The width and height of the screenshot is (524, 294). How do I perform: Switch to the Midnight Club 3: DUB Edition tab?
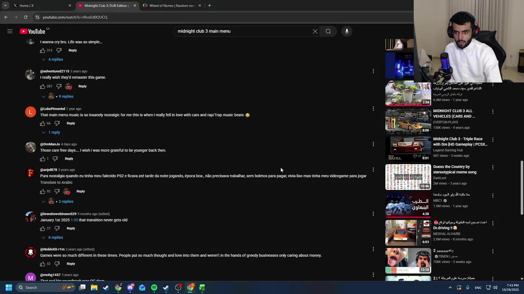point(106,6)
